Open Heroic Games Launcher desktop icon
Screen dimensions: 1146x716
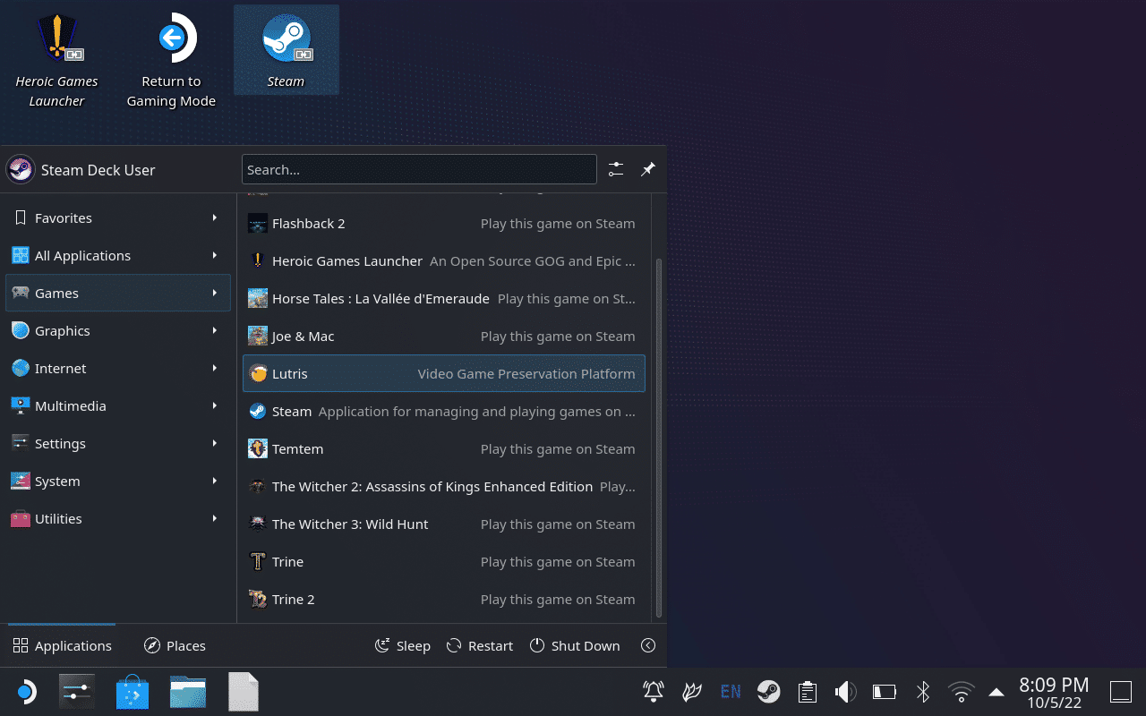click(x=56, y=59)
